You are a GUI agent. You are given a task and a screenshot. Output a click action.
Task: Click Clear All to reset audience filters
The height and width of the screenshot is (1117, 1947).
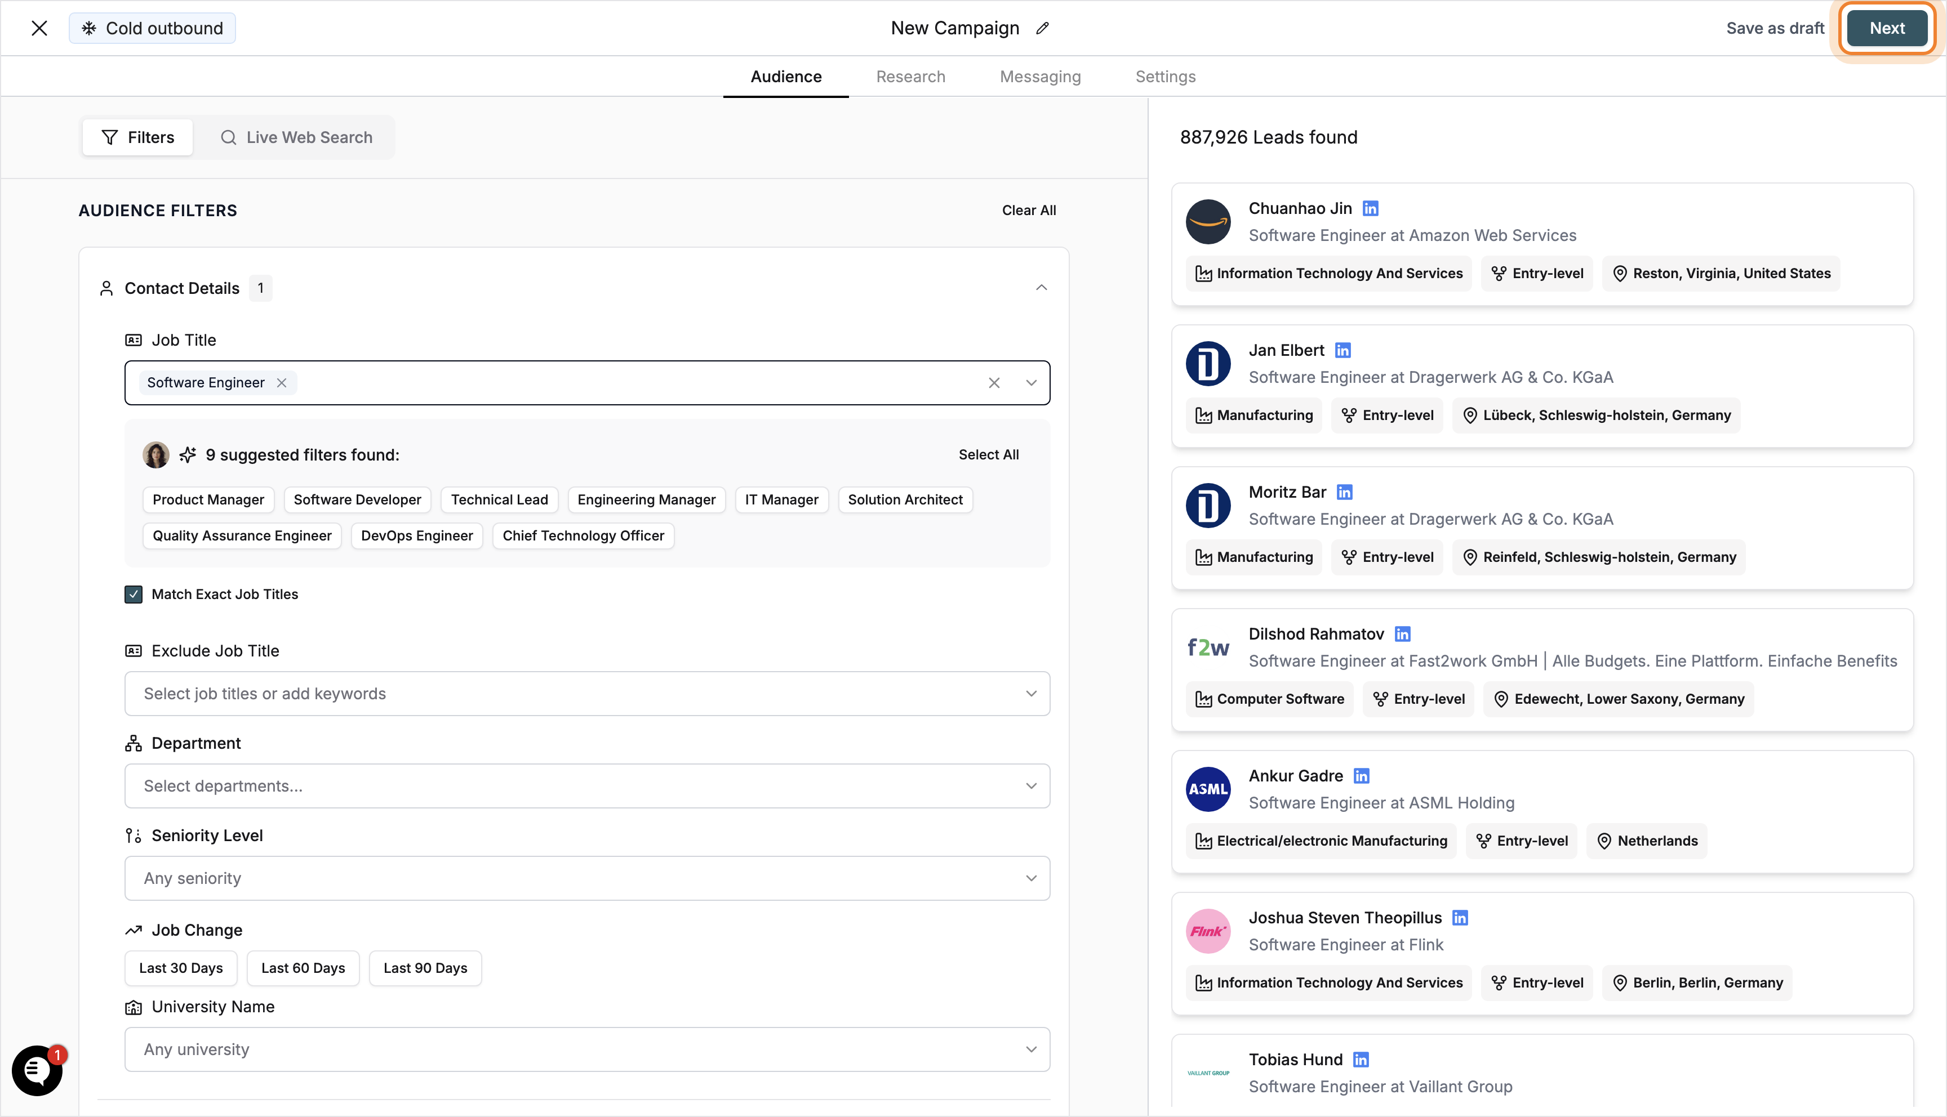click(x=1028, y=209)
